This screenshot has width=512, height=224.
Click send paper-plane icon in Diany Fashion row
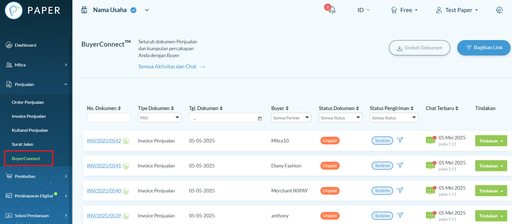point(400,165)
